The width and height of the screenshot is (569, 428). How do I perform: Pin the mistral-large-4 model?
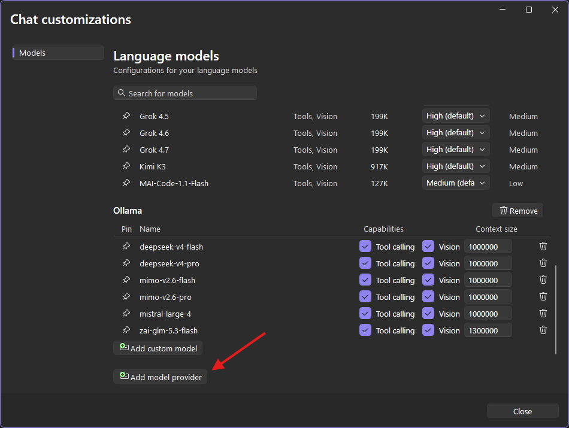(x=126, y=312)
